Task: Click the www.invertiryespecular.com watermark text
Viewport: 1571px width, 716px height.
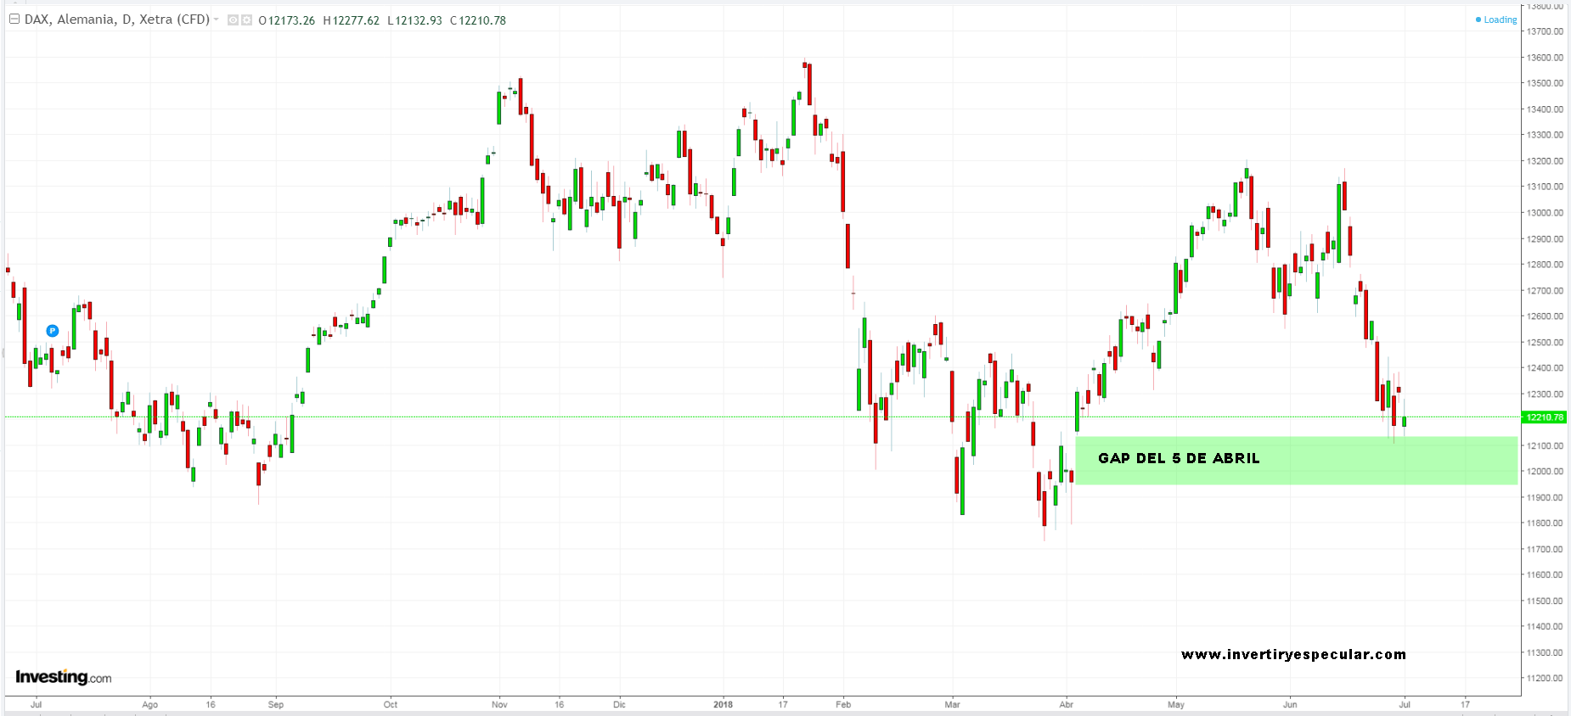Action: (x=1293, y=654)
